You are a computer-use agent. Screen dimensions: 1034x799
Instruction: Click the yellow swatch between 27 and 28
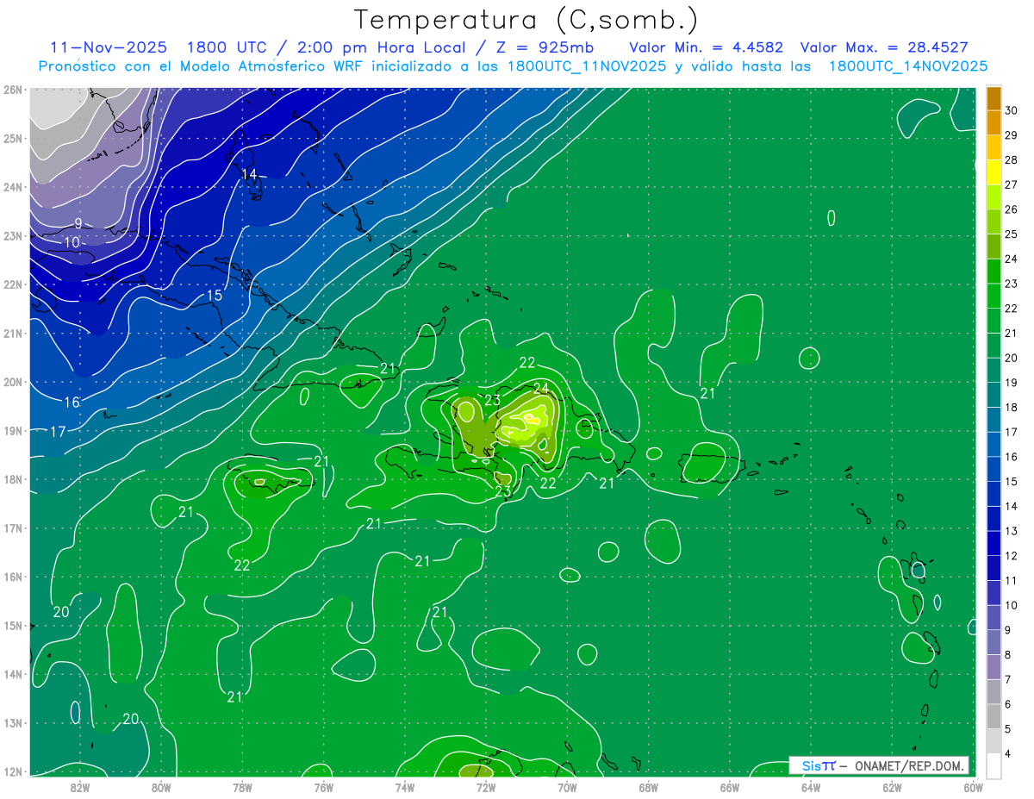(x=994, y=172)
